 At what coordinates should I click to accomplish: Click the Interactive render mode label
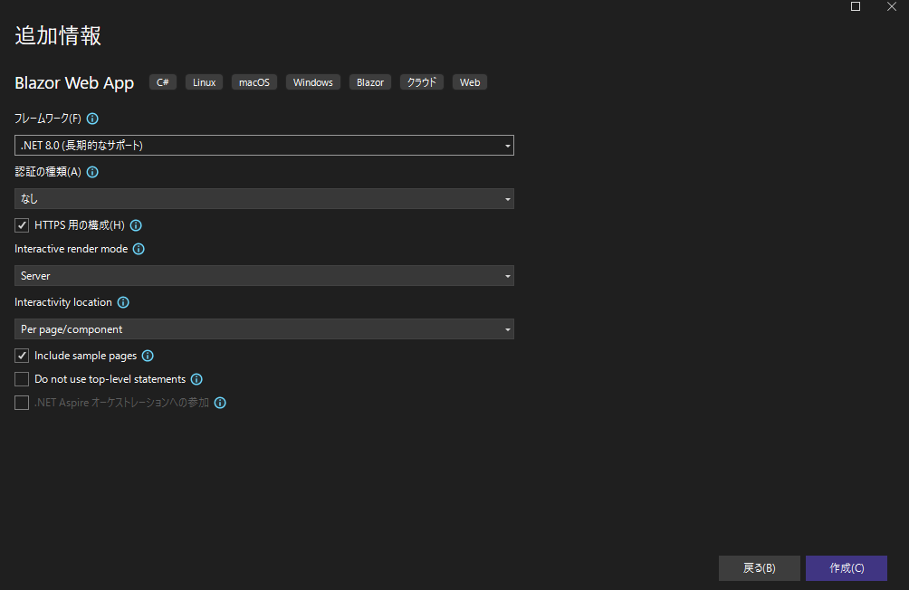[72, 249]
